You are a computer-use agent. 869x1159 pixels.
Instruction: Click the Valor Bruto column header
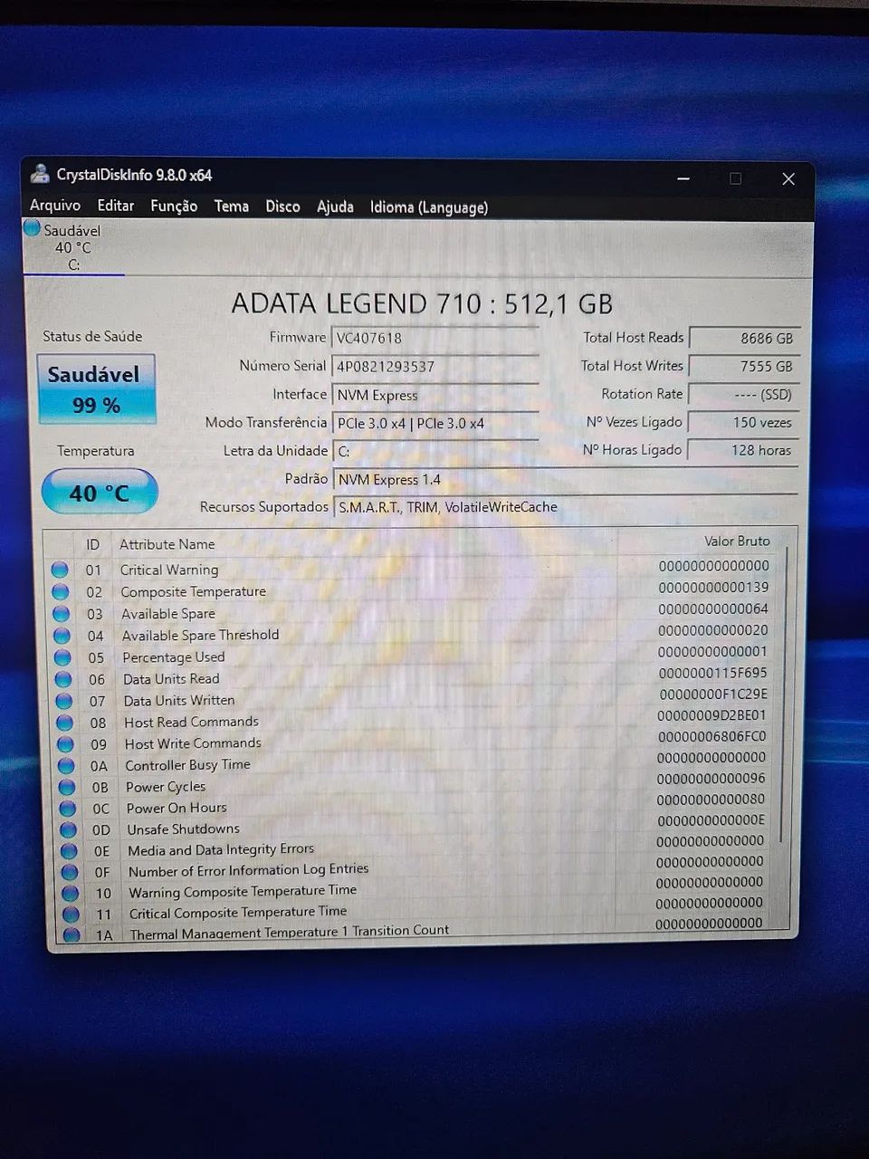[x=737, y=541]
